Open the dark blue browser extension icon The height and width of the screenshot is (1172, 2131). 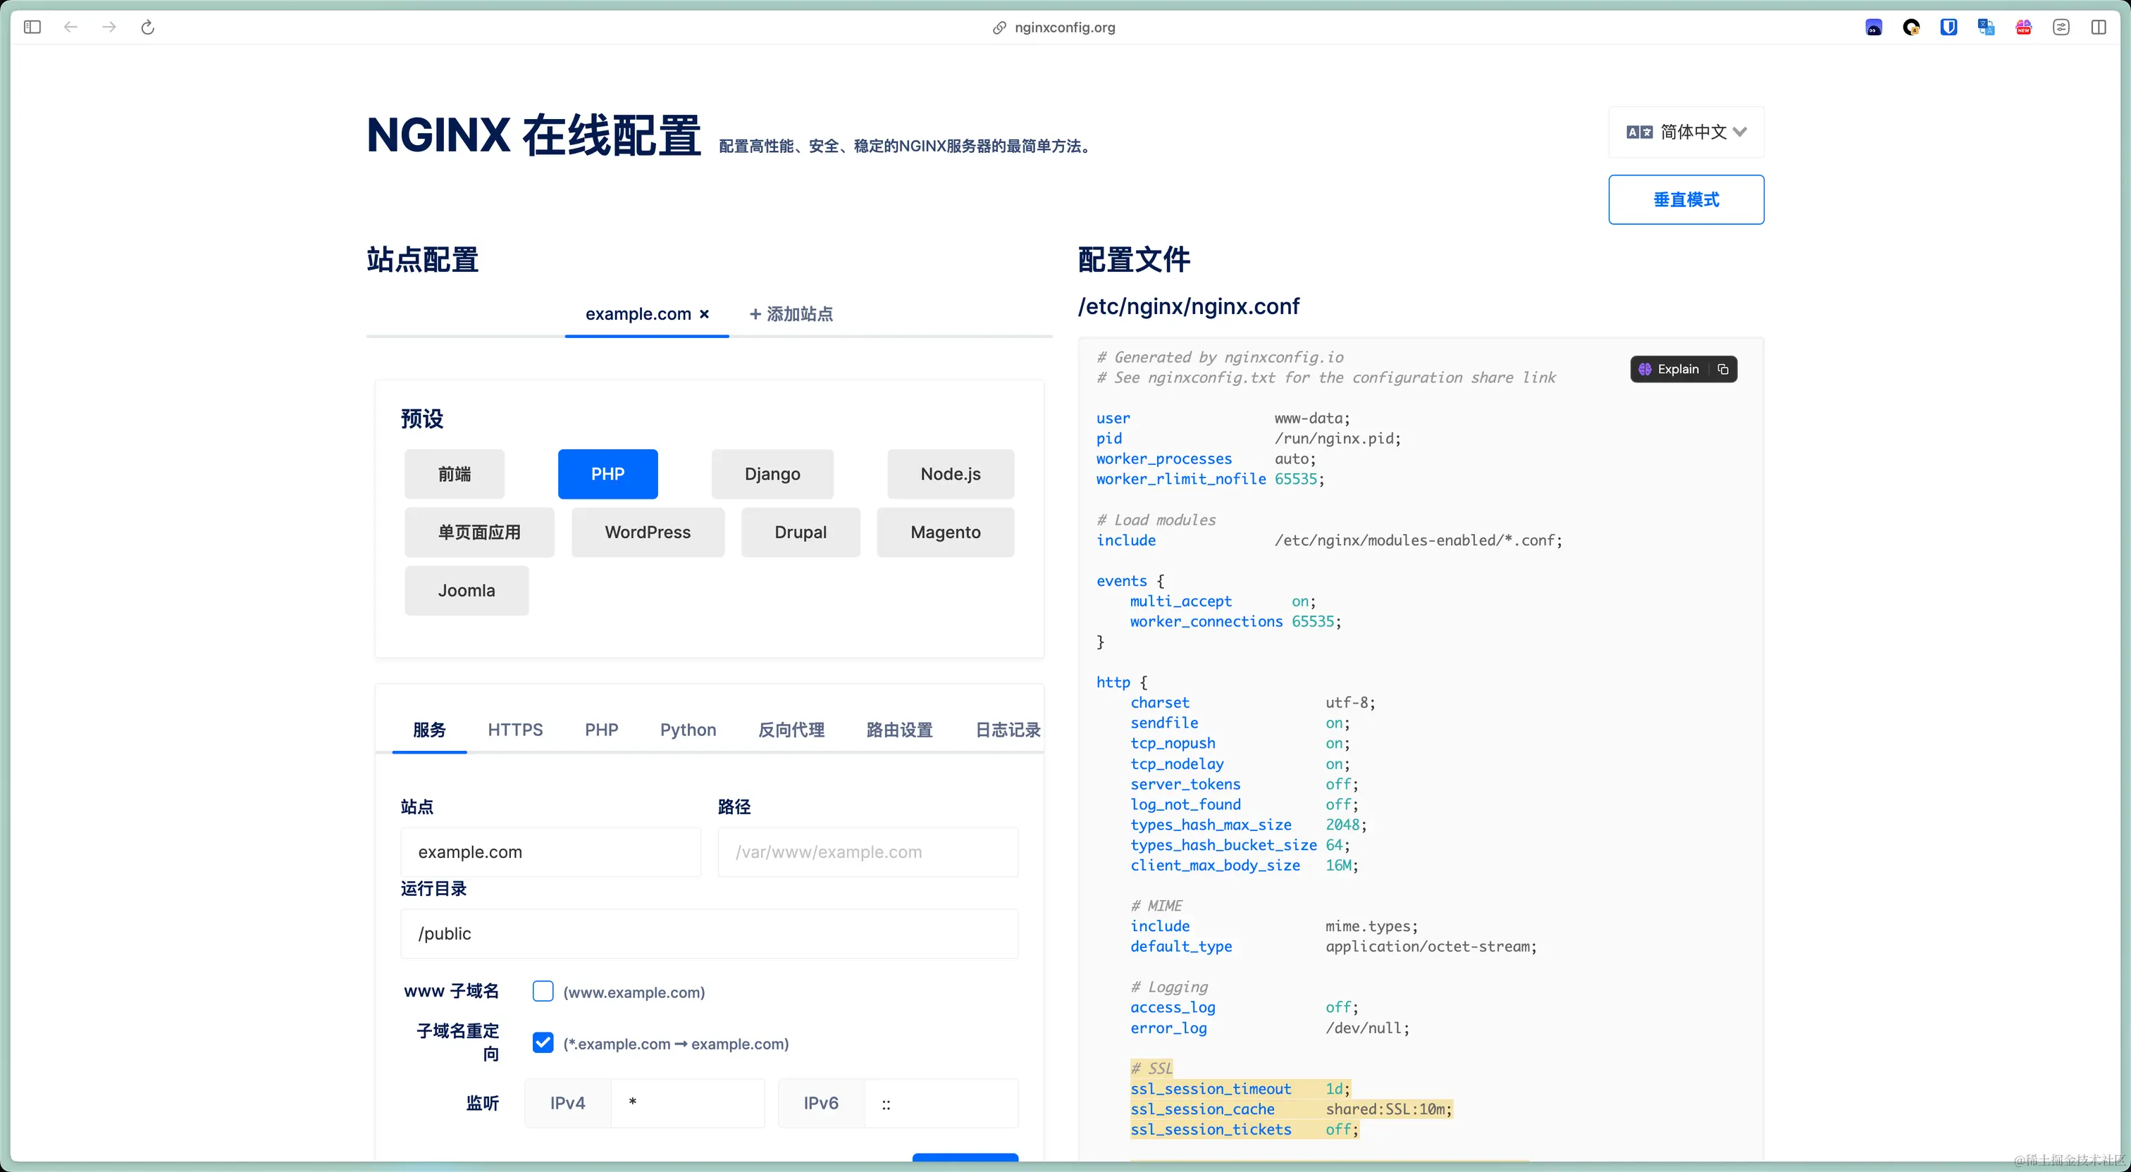pyautogui.click(x=1874, y=27)
